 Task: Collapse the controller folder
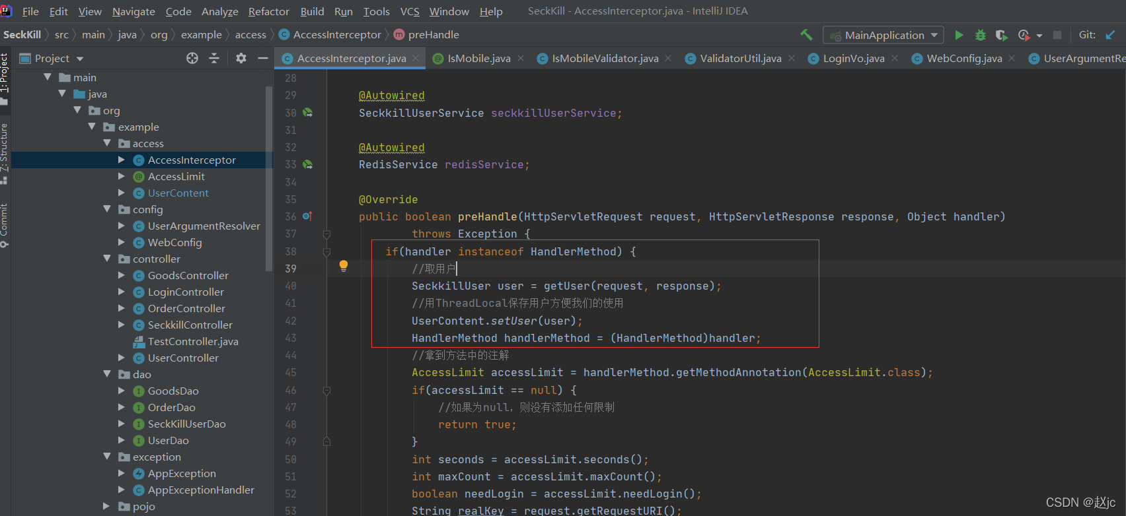point(107,259)
